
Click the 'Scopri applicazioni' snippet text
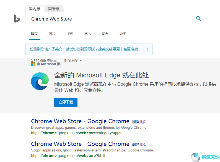coord(92,150)
